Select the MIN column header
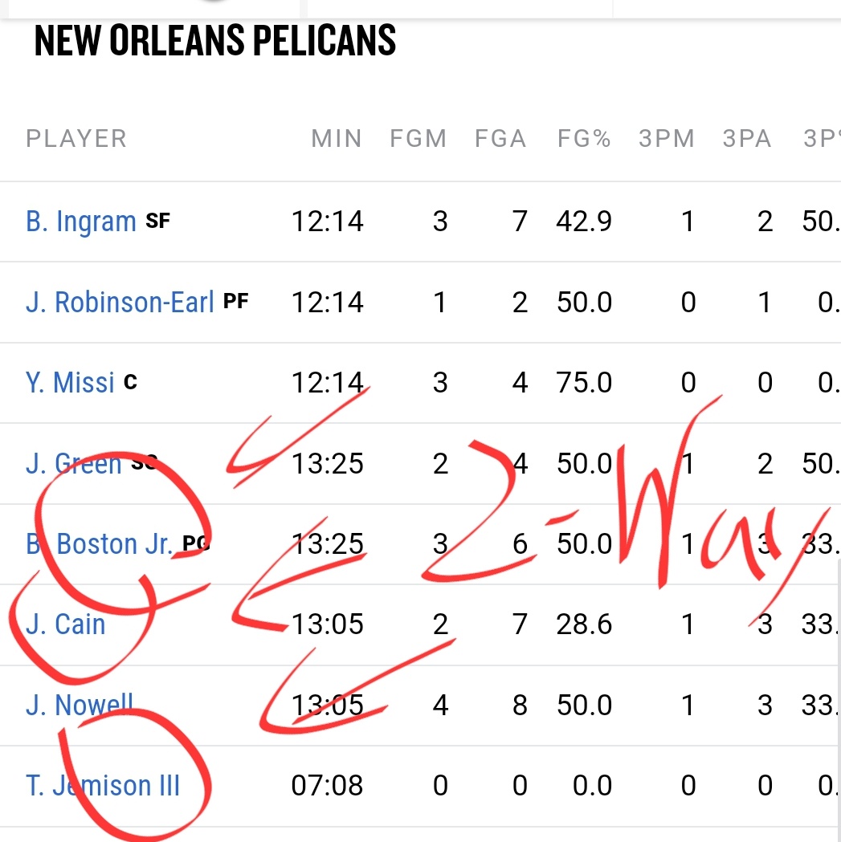 pyautogui.click(x=337, y=139)
